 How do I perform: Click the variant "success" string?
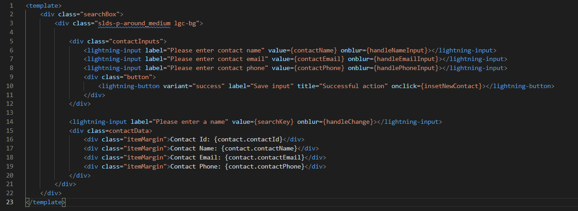(x=208, y=86)
